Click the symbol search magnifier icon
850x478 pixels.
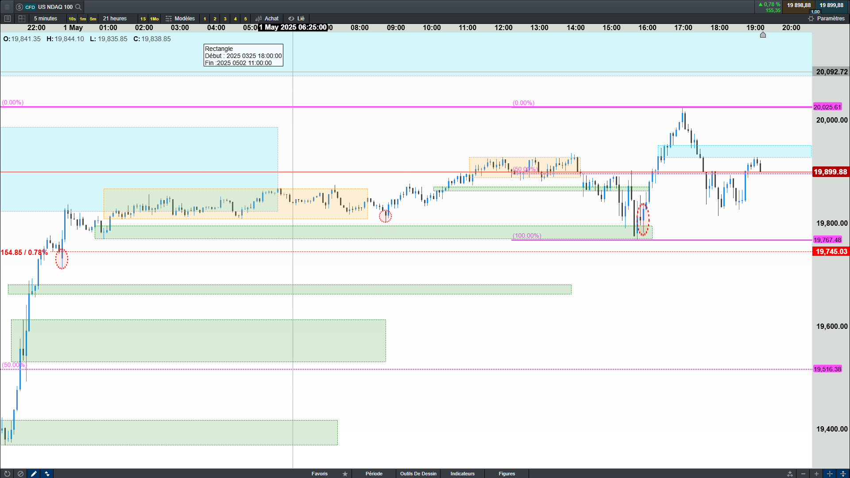point(78,7)
